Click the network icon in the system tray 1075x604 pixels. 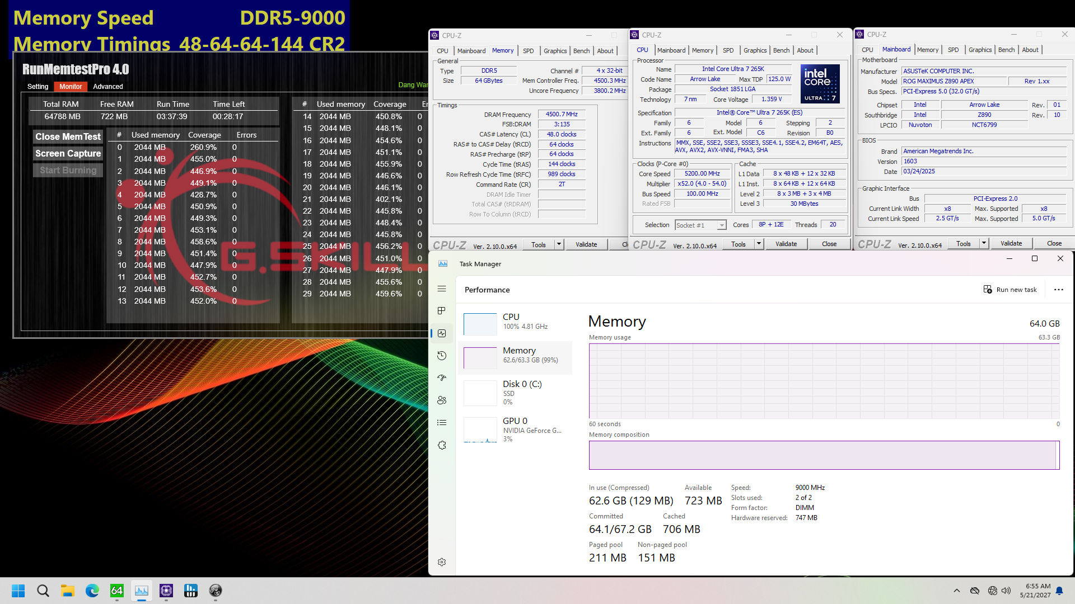click(x=993, y=591)
